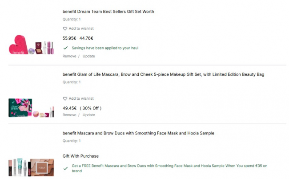This screenshot has height=179, width=289.
Task: Update the Glam of Life gift set item
Action: tap(88, 115)
